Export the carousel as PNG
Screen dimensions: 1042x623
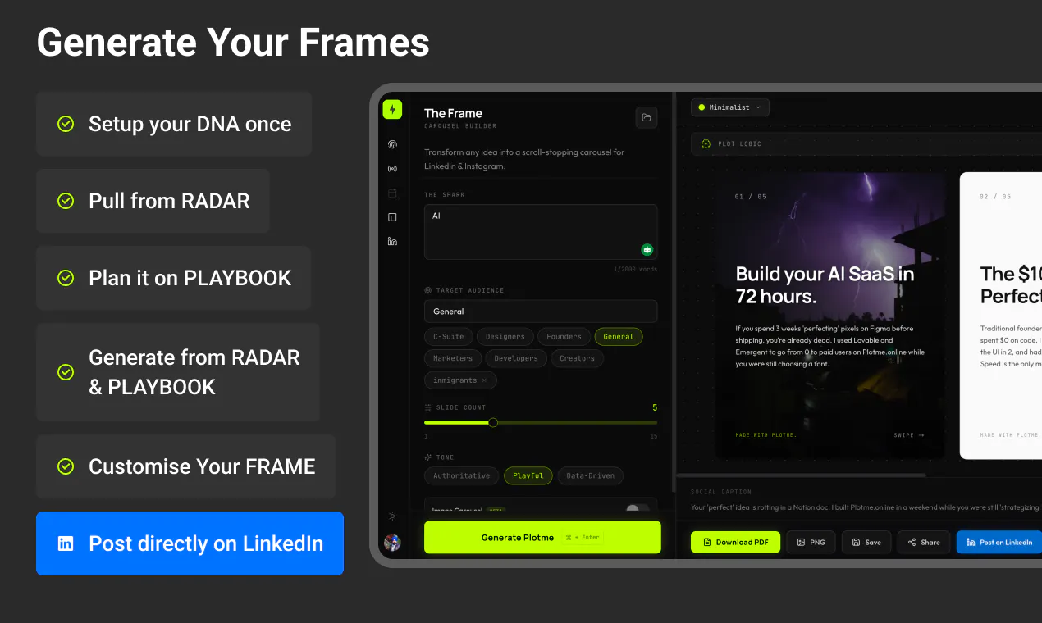[x=810, y=542]
